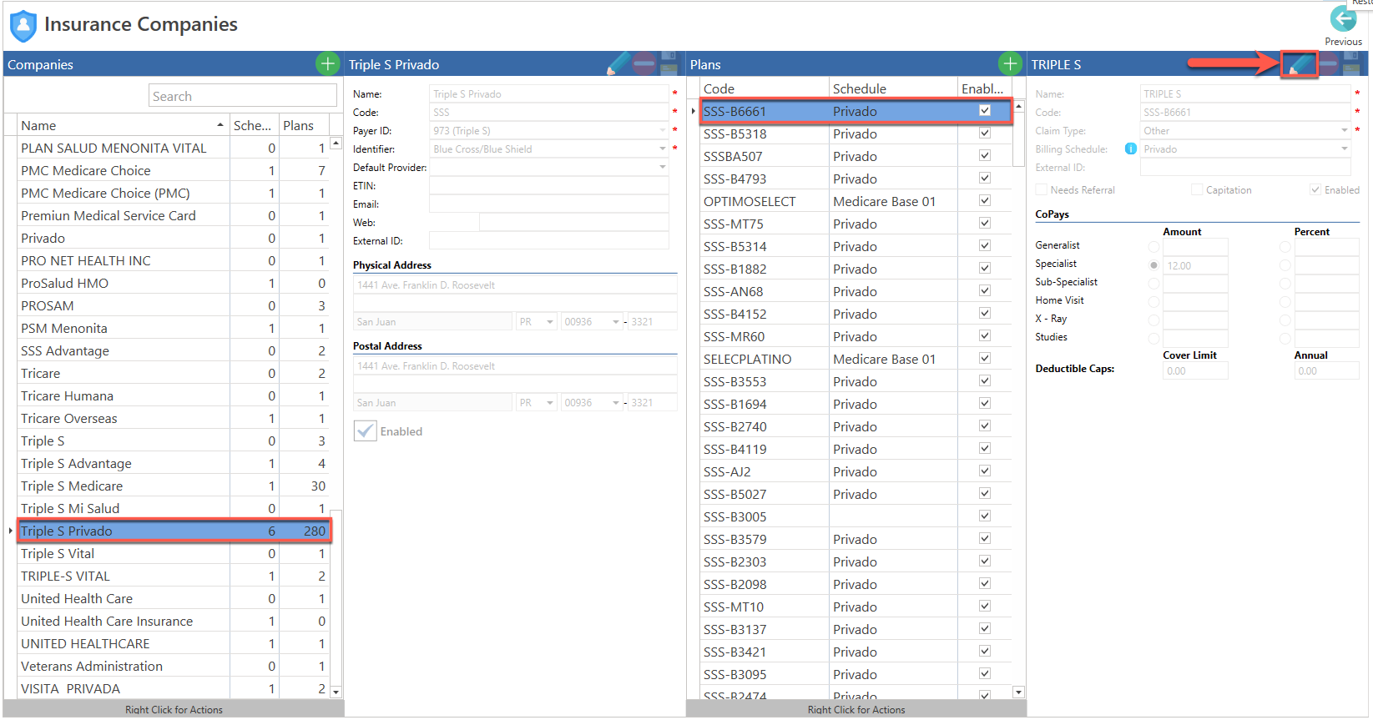Sort plans by Code column
Viewport: 1373px width, 720px height.
point(764,88)
